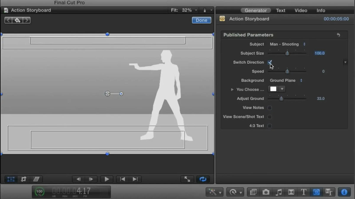
Task: Open the Retime speed menu
Action: [x=235, y=192]
